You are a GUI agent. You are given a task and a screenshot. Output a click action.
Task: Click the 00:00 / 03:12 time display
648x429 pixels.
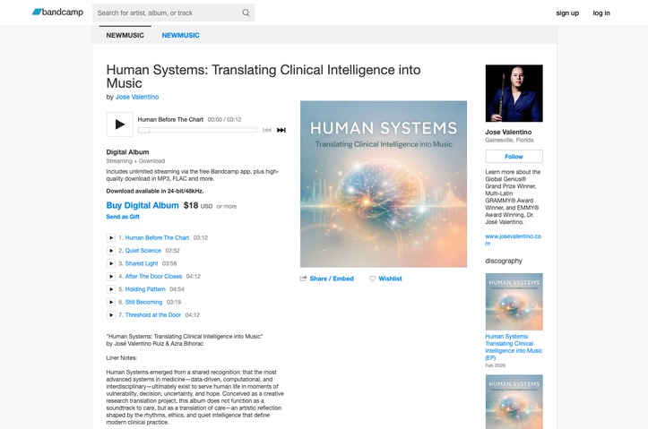tap(224, 120)
